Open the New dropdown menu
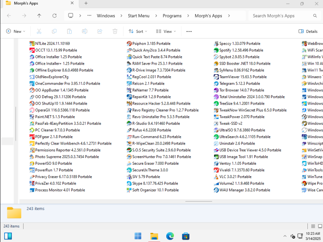 [16, 31]
